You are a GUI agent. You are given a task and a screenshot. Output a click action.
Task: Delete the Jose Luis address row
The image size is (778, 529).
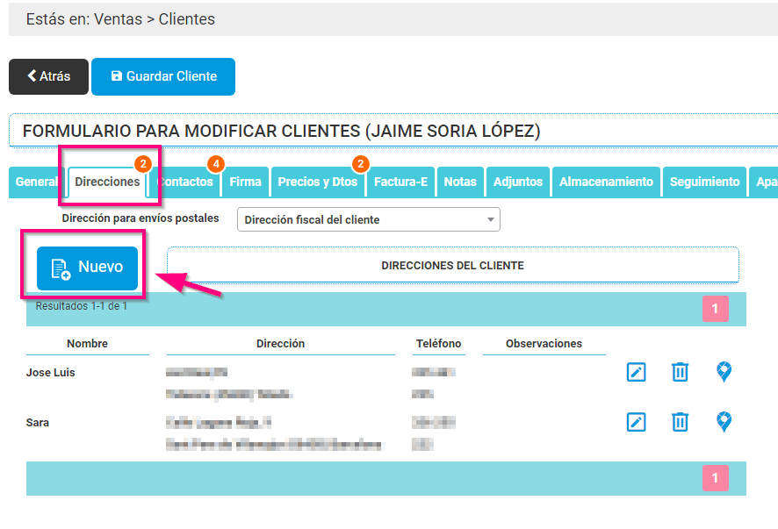680,372
